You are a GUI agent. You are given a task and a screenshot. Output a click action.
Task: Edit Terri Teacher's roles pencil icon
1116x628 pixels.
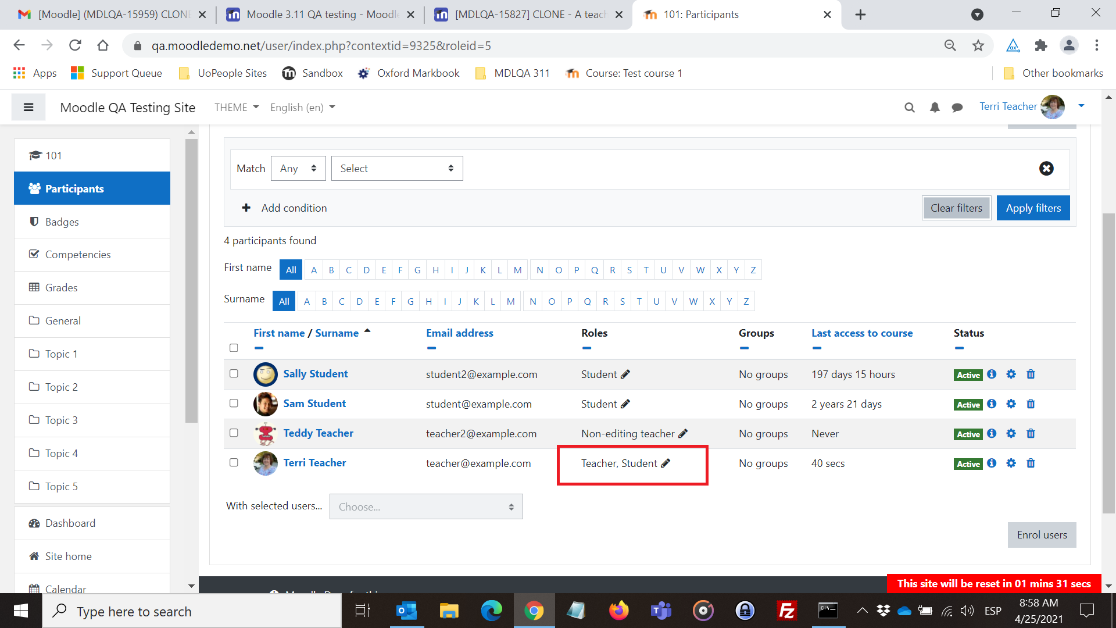(x=666, y=463)
